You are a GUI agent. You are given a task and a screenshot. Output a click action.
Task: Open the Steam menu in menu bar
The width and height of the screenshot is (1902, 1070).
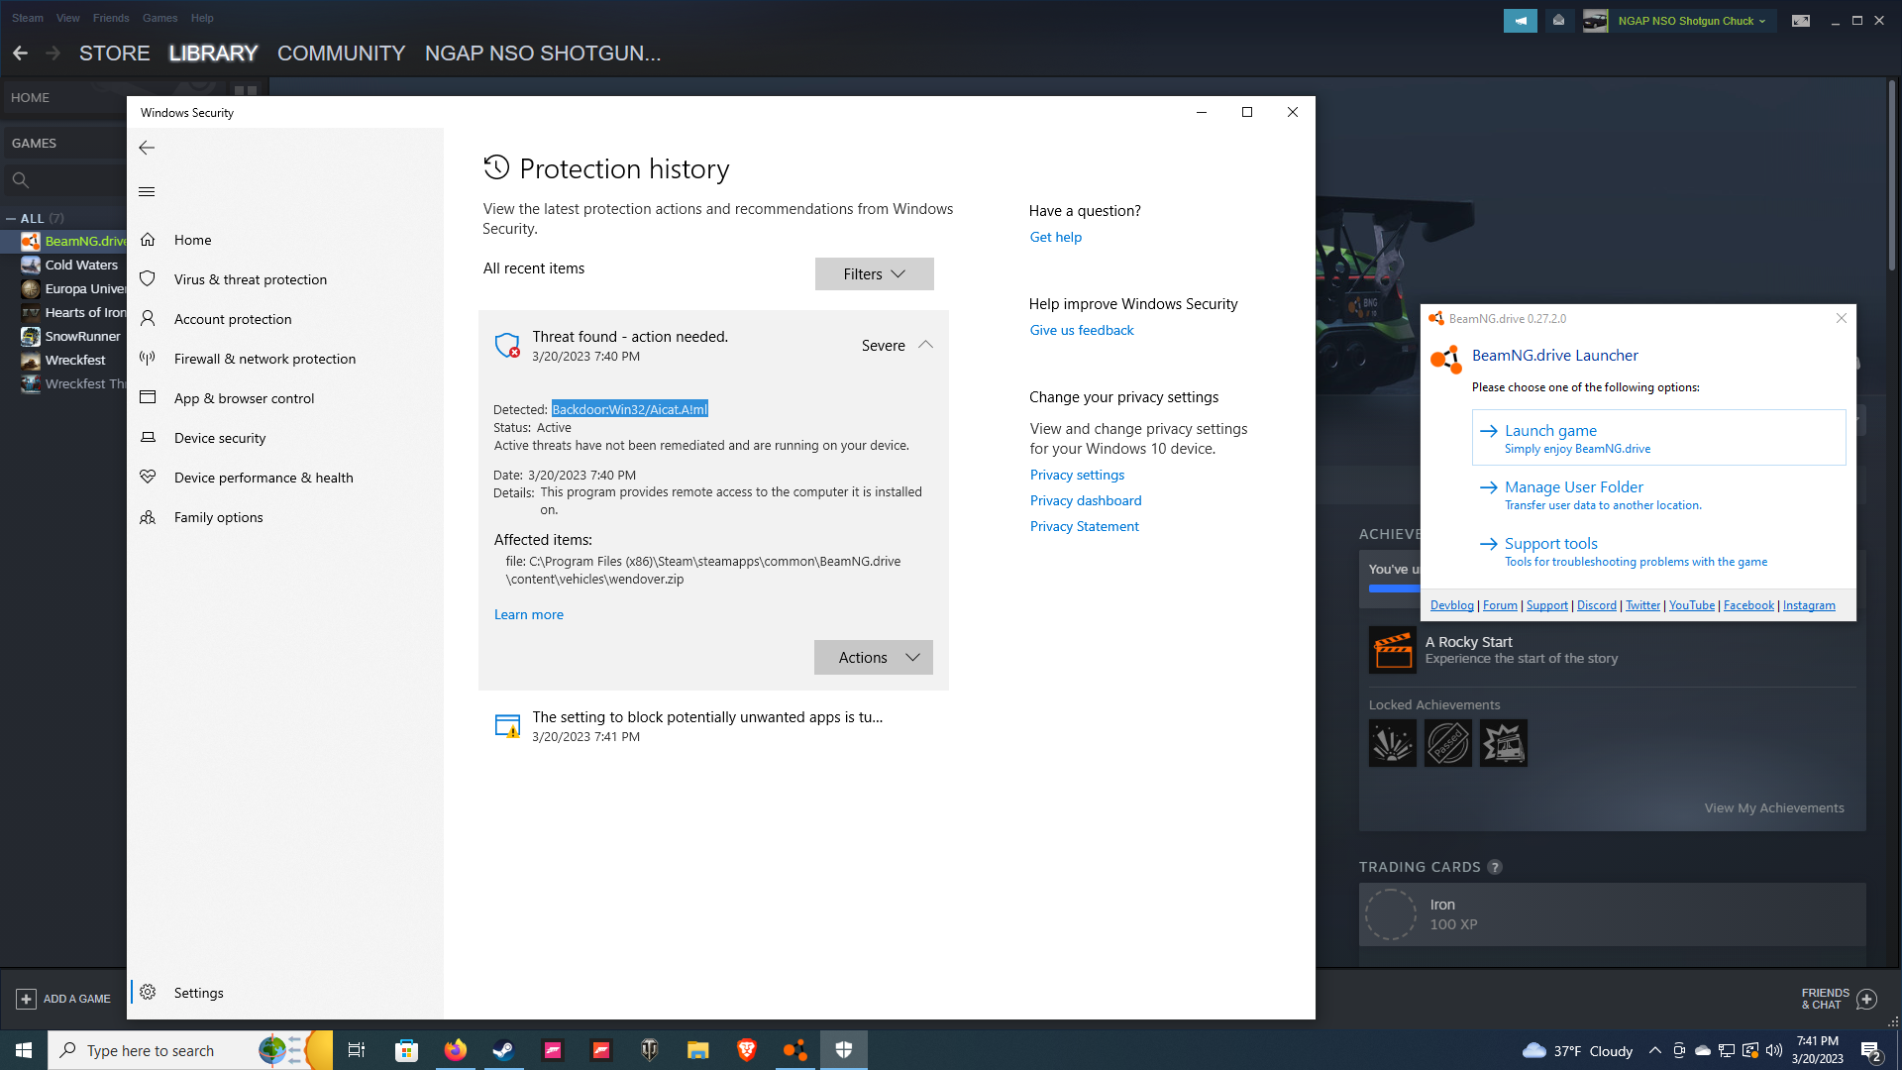coord(28,18)
